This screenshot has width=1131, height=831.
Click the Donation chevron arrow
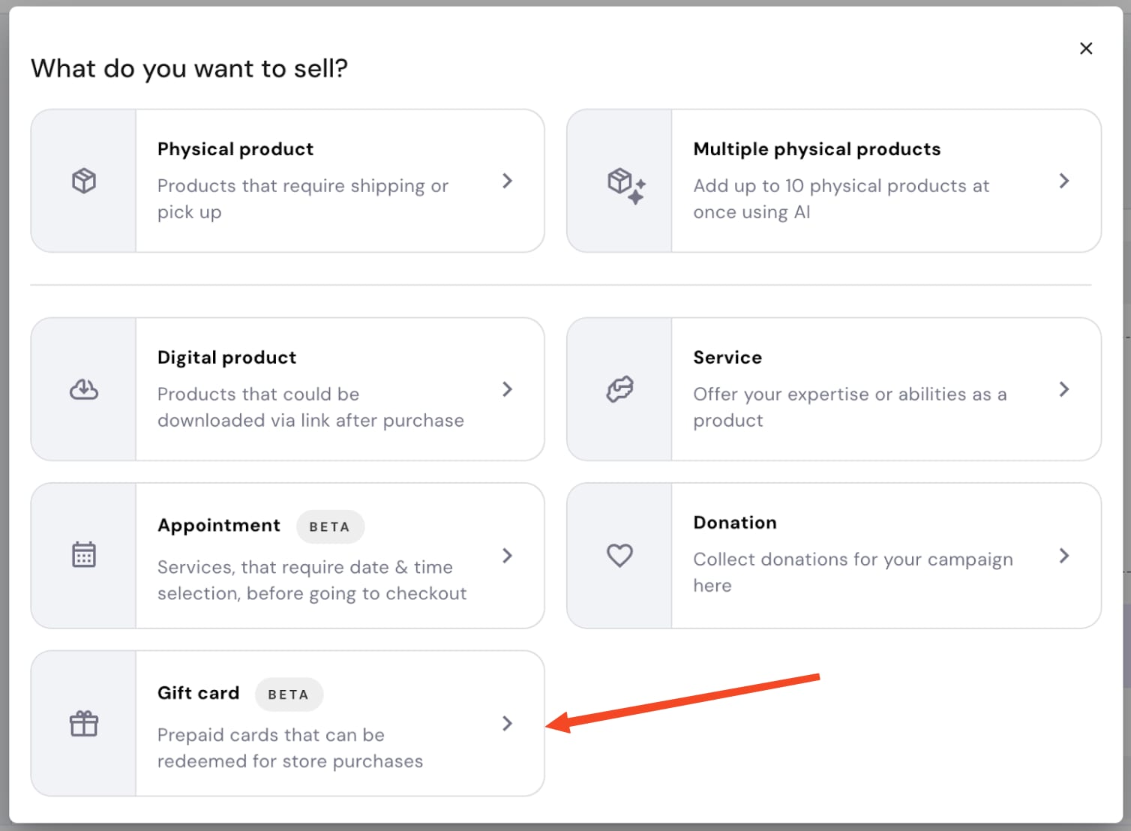coord(1063,556)
